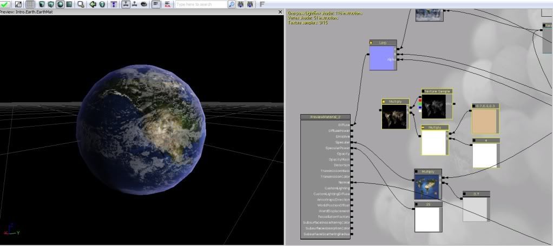Image resolution: width=553 pixels, height=246 pixels.
Task: Click the OpacityMask input row
Action: [x=341, y=159]
